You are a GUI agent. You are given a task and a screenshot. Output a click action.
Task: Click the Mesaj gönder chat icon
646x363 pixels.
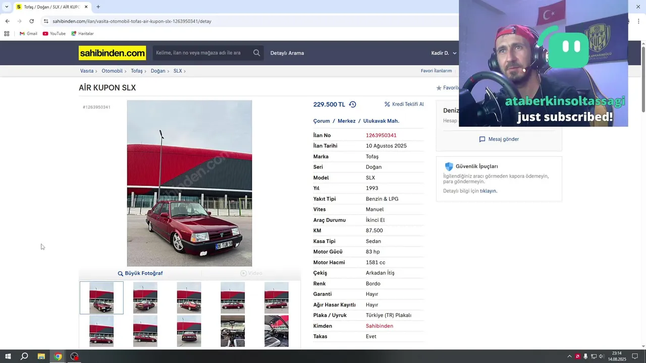[482, 139]
